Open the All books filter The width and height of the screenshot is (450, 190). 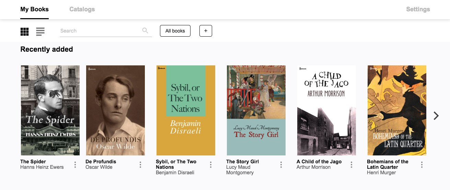coord(175,31)
